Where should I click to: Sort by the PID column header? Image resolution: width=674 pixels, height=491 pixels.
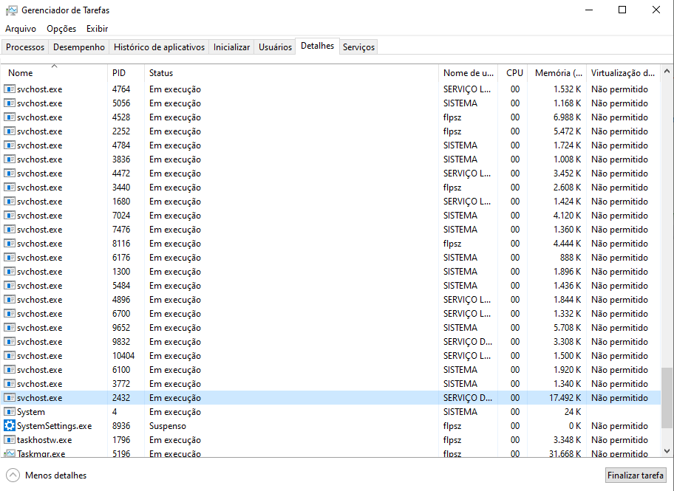pyautogui.click(x=126, y=72)
